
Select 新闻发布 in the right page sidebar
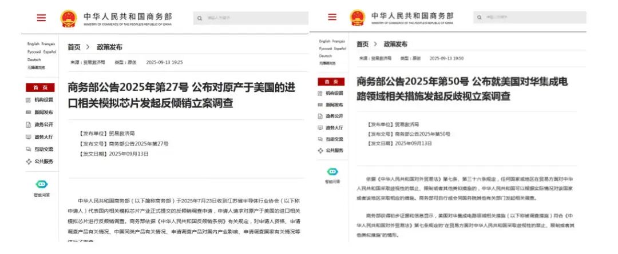(x=335, y=104)
